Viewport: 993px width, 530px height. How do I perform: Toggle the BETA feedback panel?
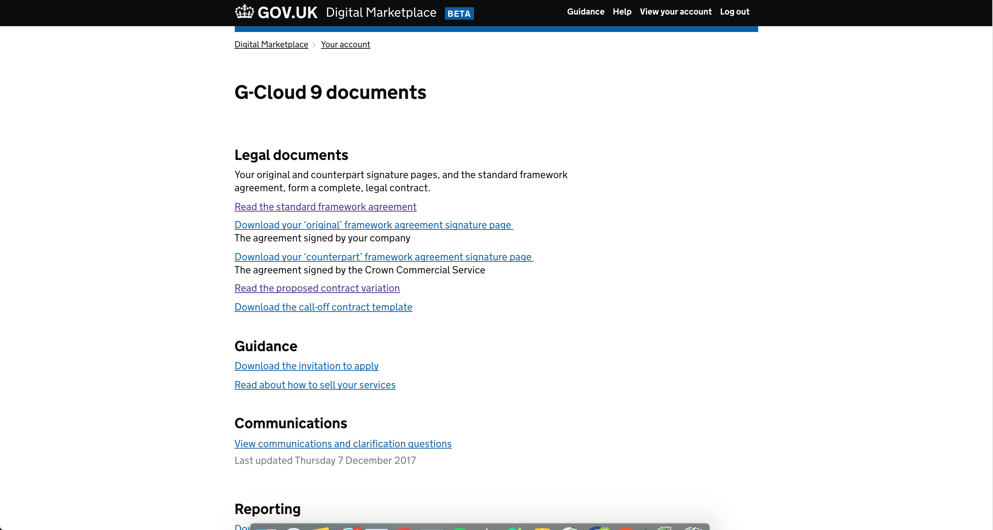click(x=459, y=12)
